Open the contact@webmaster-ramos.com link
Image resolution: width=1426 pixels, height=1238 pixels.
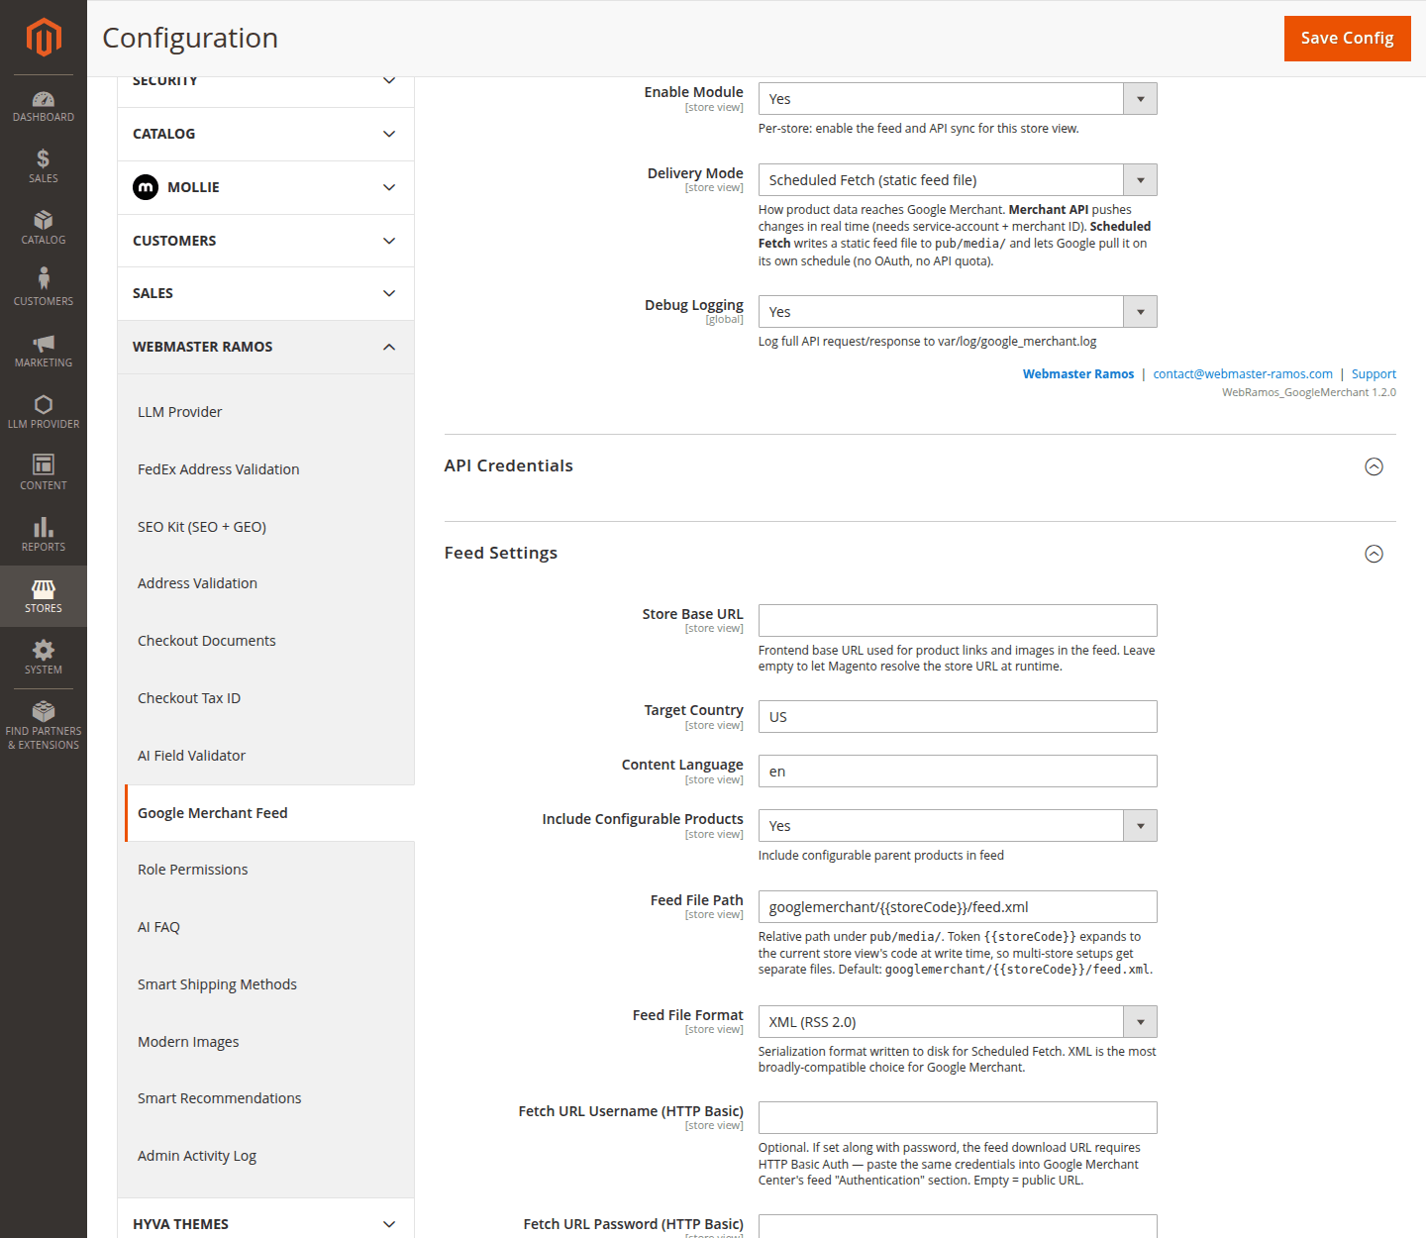(x=1243, y=374)
